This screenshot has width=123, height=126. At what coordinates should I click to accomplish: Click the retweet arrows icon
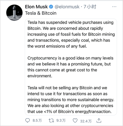coord(51,120)
